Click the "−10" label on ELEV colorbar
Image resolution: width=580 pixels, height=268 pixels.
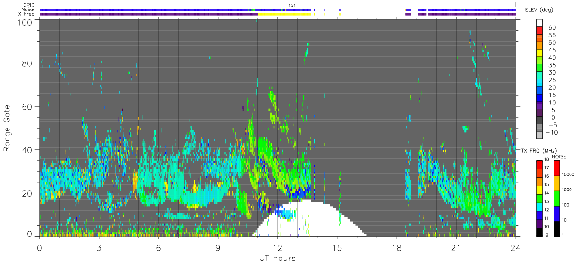coord(552,132)
